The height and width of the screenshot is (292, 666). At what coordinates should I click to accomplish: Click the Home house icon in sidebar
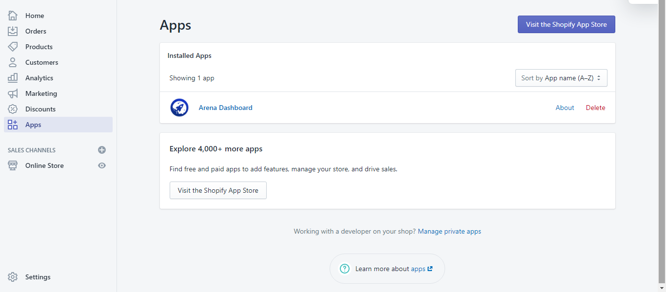coord(13,16)
